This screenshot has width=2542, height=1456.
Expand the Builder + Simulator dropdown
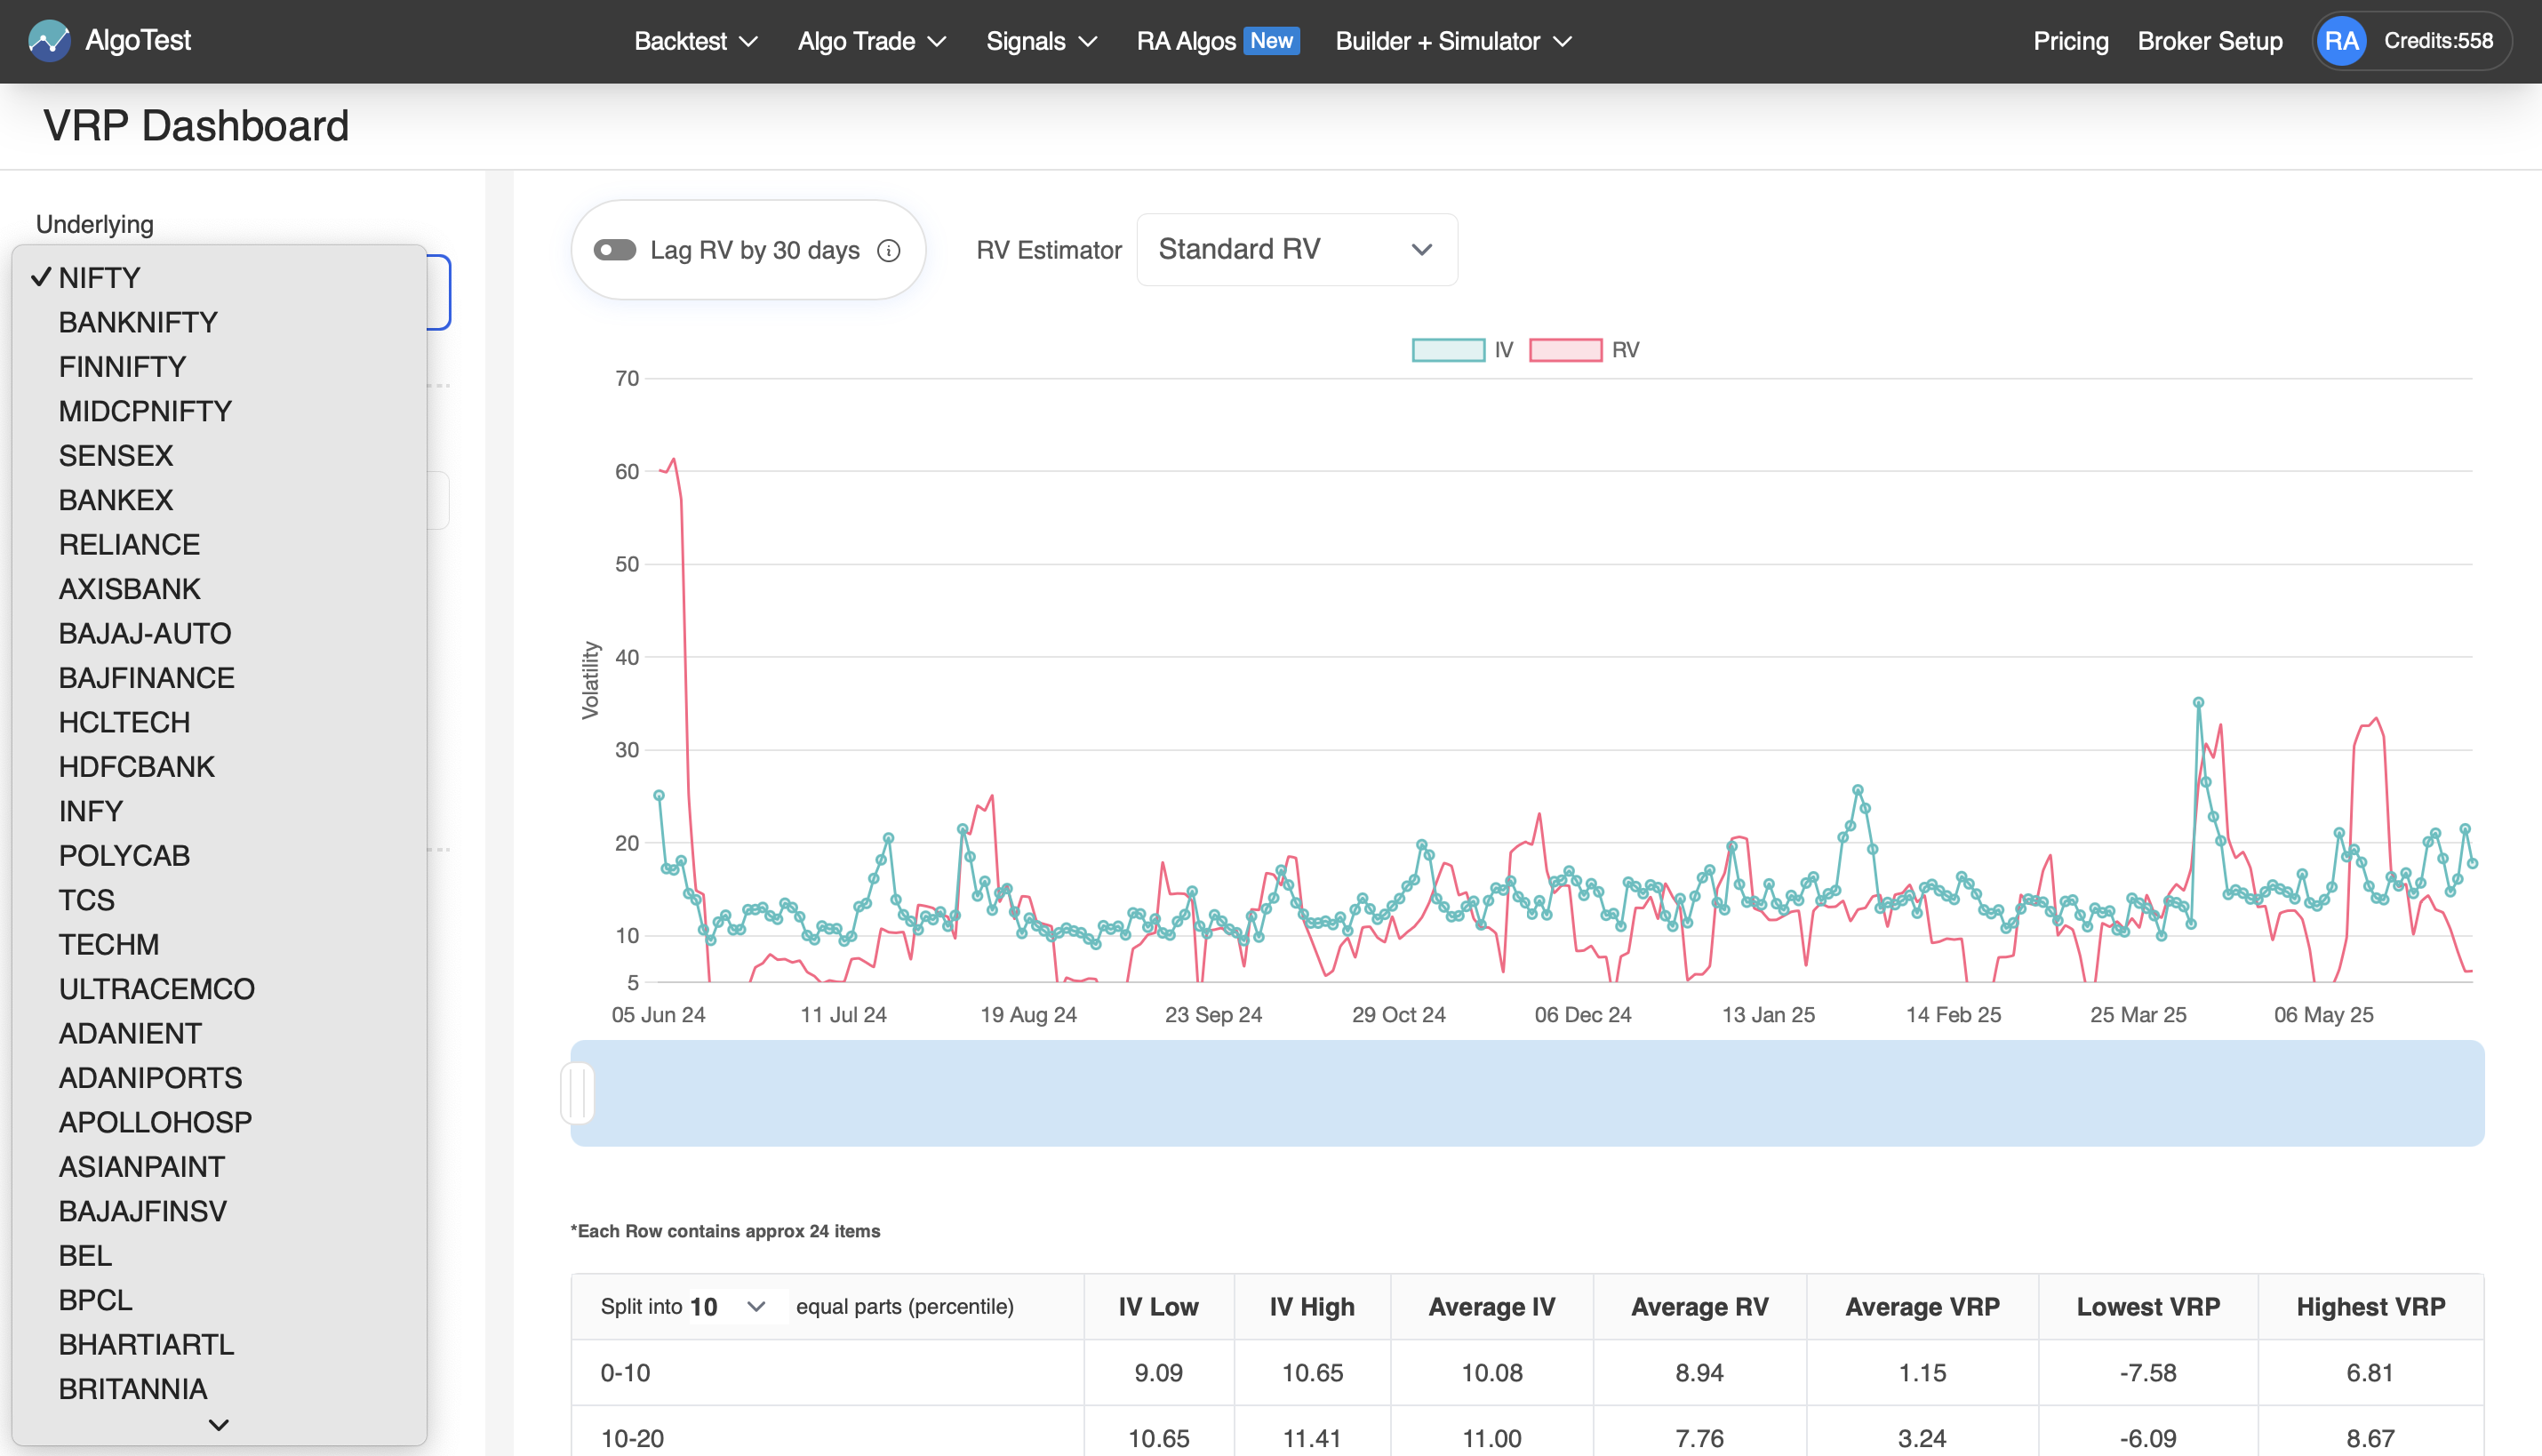pos(1451,41)
